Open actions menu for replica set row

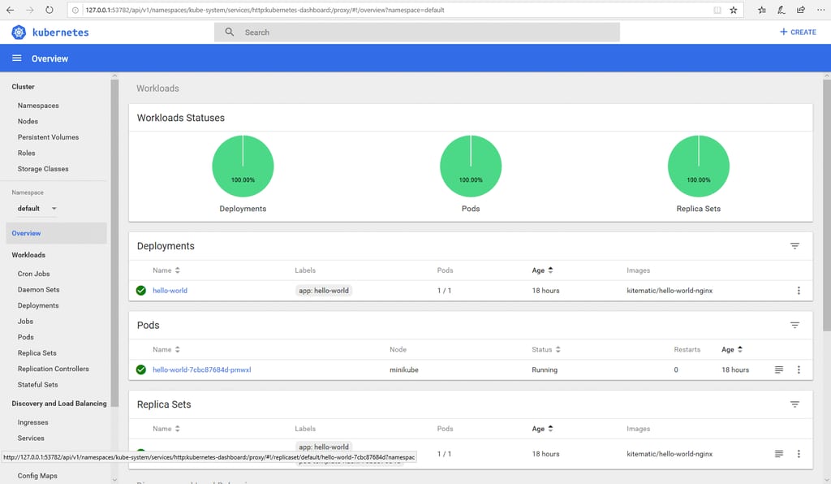pyautogui.click(x=799, y=454)
